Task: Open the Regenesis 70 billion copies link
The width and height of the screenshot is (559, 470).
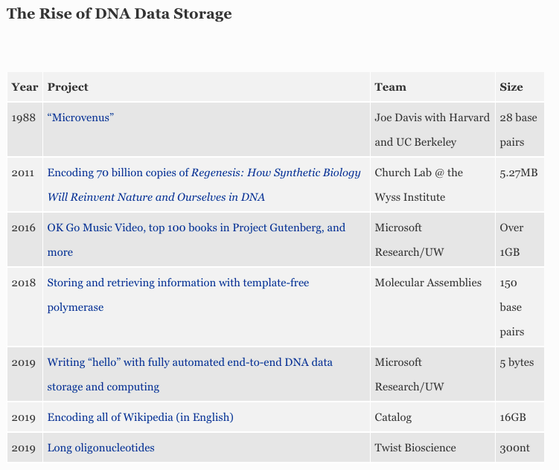Action: (203, 173)
